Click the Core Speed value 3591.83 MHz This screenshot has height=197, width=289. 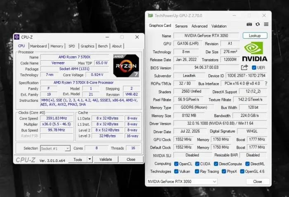[57, 118]
